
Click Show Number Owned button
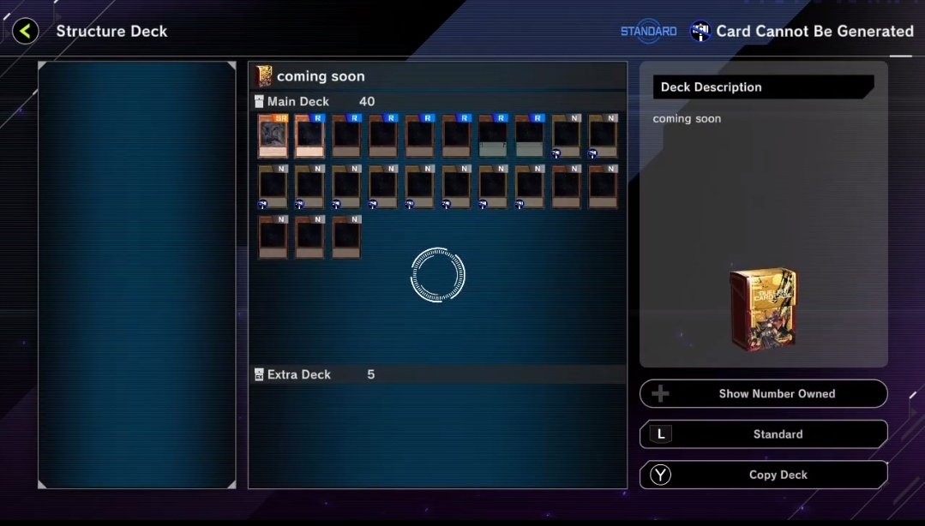(x=763, y=394)
